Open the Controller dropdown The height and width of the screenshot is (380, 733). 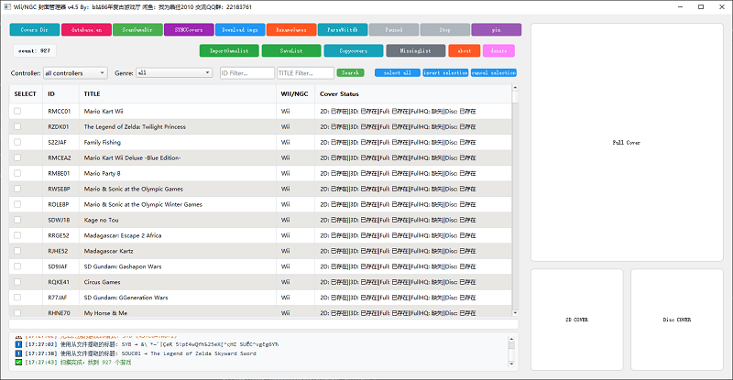[75, 73]
